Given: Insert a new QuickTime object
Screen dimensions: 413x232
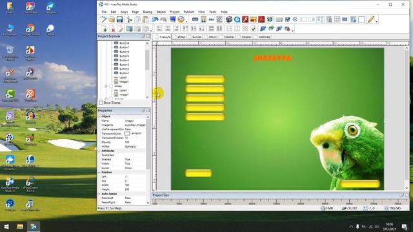Looking at the screenshot, I should (237, 19).
